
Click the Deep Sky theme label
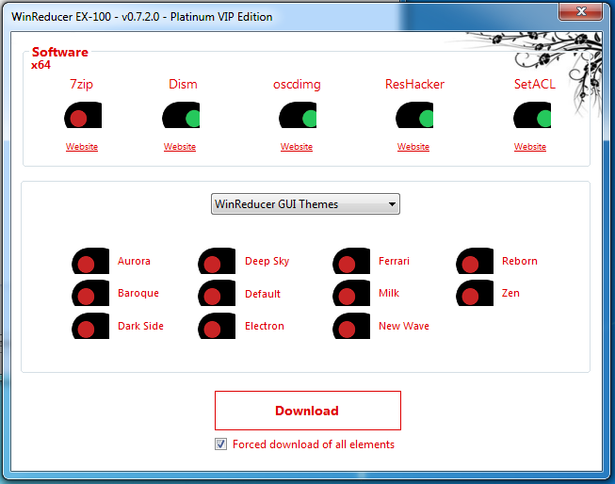coord(267,261)
